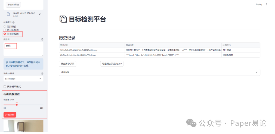Select 图片理解 detection mode
This screenshot has width=275, height=134.
tap(10, 27)
